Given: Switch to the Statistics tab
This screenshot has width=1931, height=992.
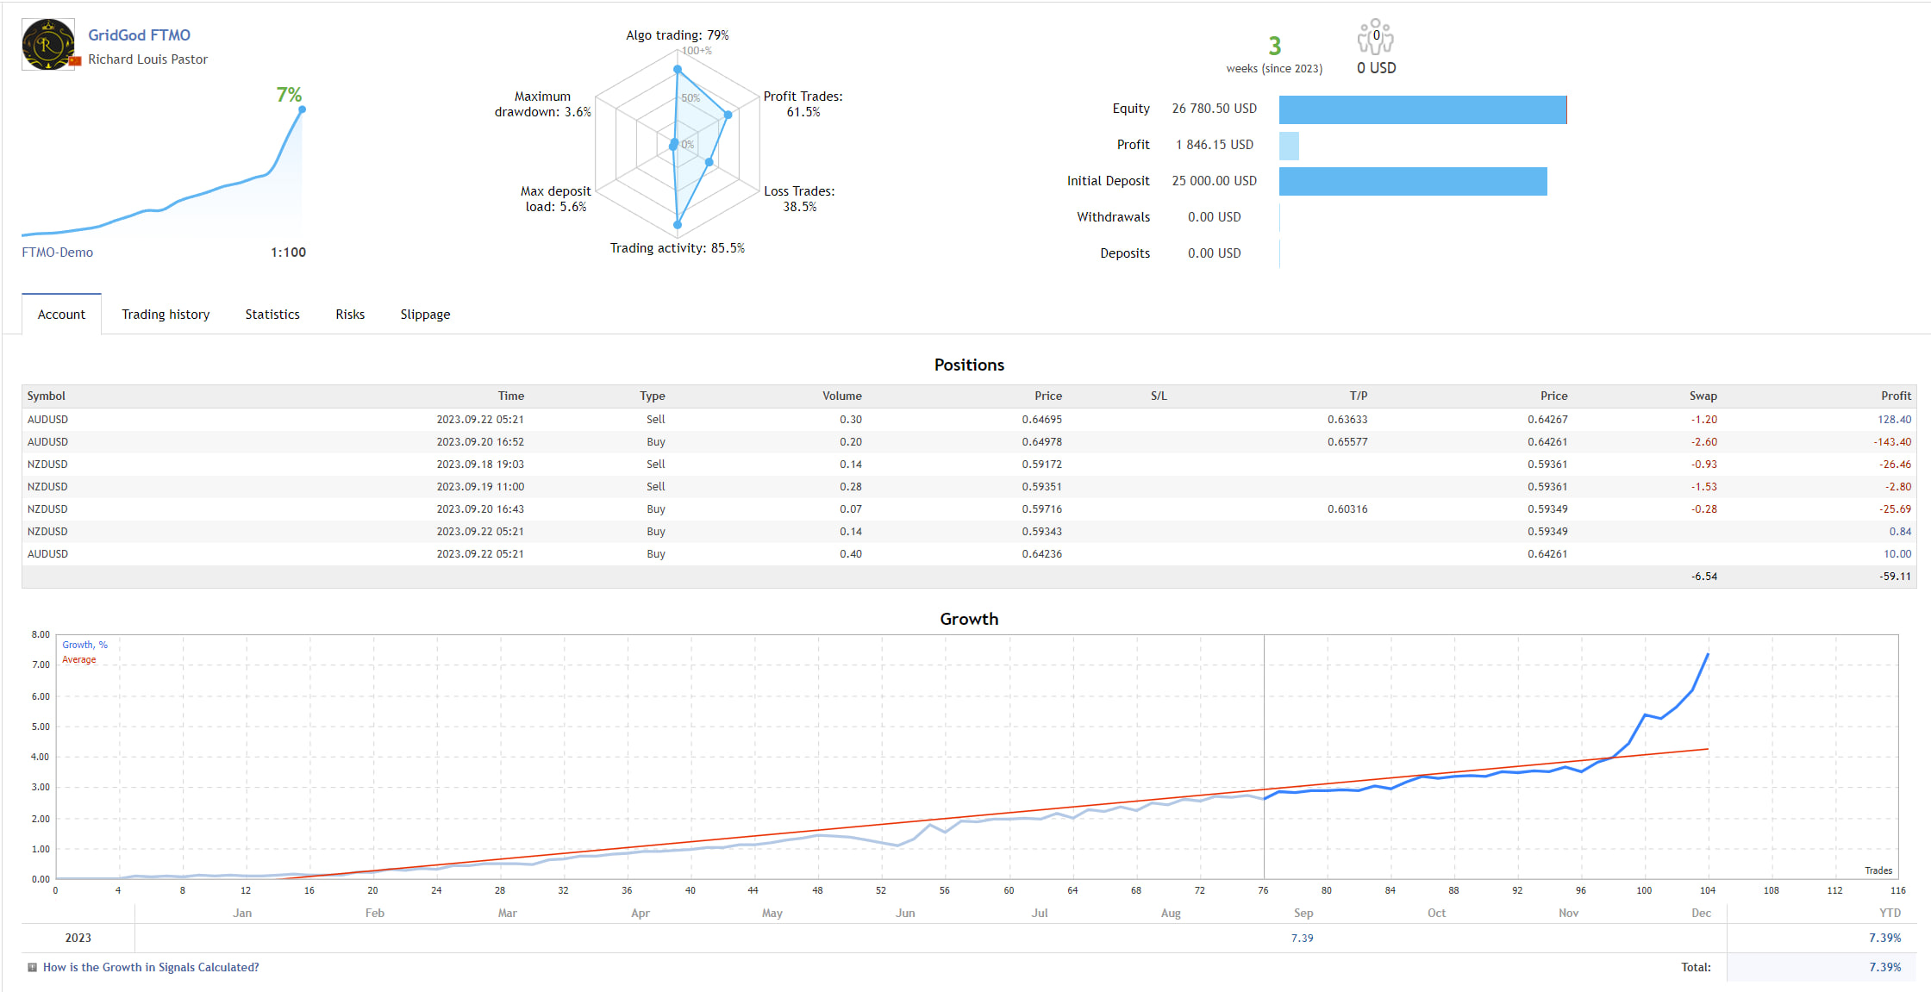Looking at the screenshot, I should (x=272, y=315).
